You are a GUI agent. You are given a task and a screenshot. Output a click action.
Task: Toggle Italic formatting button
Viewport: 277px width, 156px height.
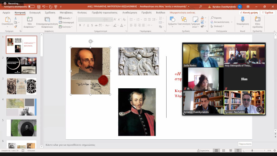coord(84,25)
